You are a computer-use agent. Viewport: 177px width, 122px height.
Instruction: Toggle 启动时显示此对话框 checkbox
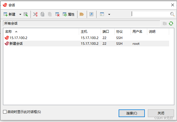click(5, 112)
